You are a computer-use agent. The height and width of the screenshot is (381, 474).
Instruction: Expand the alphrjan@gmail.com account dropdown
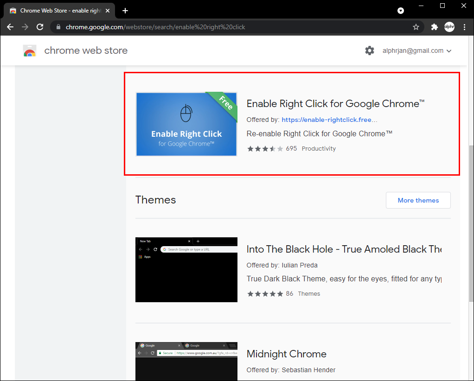tap(417, 51)
